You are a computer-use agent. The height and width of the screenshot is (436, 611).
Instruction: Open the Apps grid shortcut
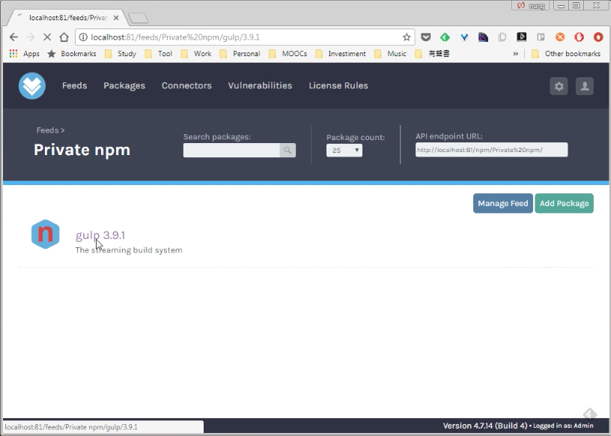[x=24, y=53]
